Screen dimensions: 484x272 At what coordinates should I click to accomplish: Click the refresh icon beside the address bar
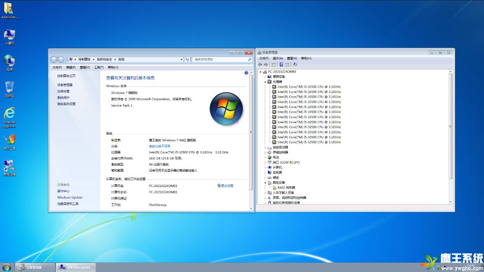(x=187, y=59)
